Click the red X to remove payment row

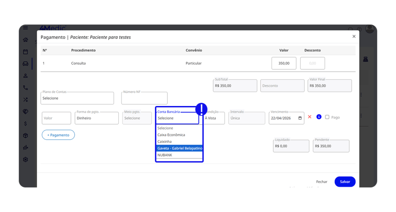[309, 117]
